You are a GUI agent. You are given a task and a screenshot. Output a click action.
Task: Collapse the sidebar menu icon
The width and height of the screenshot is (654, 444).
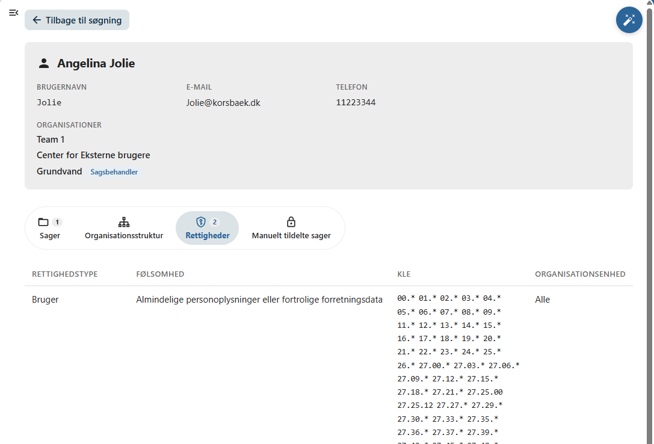pyautogui.click(x=13, y=13)
